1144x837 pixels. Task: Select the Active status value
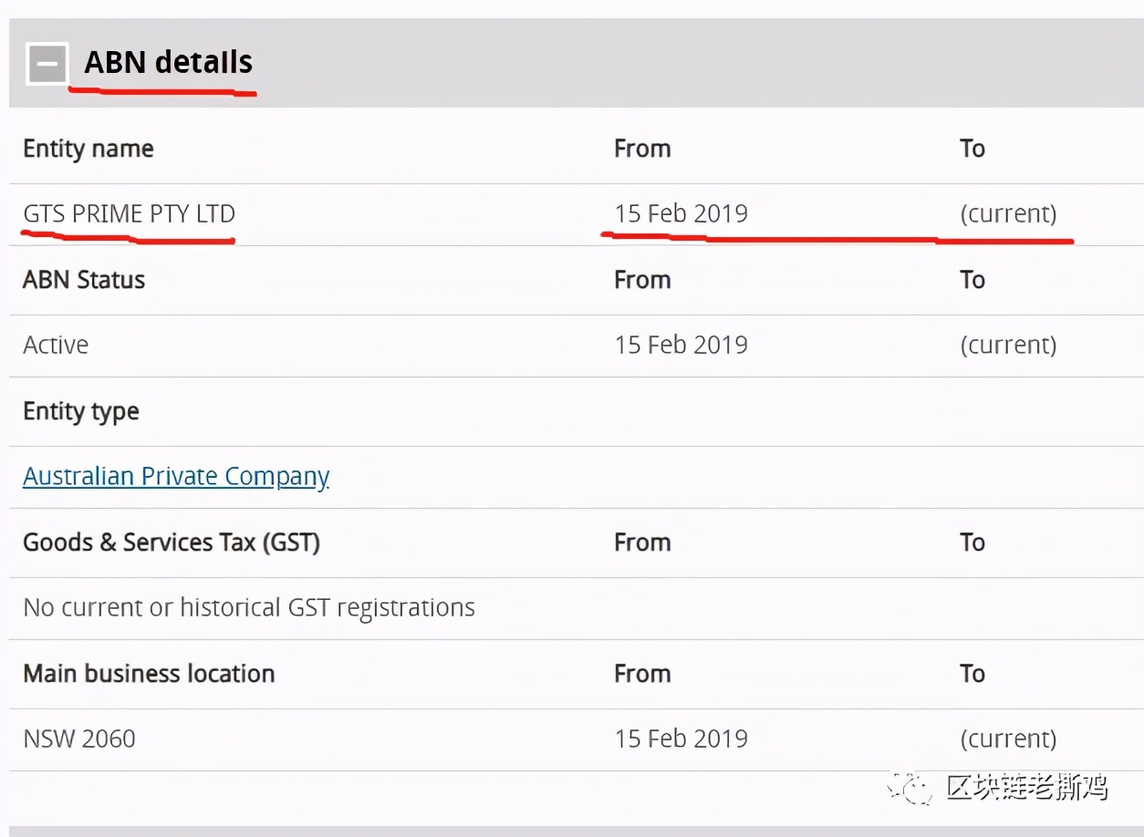pos(56,346)
